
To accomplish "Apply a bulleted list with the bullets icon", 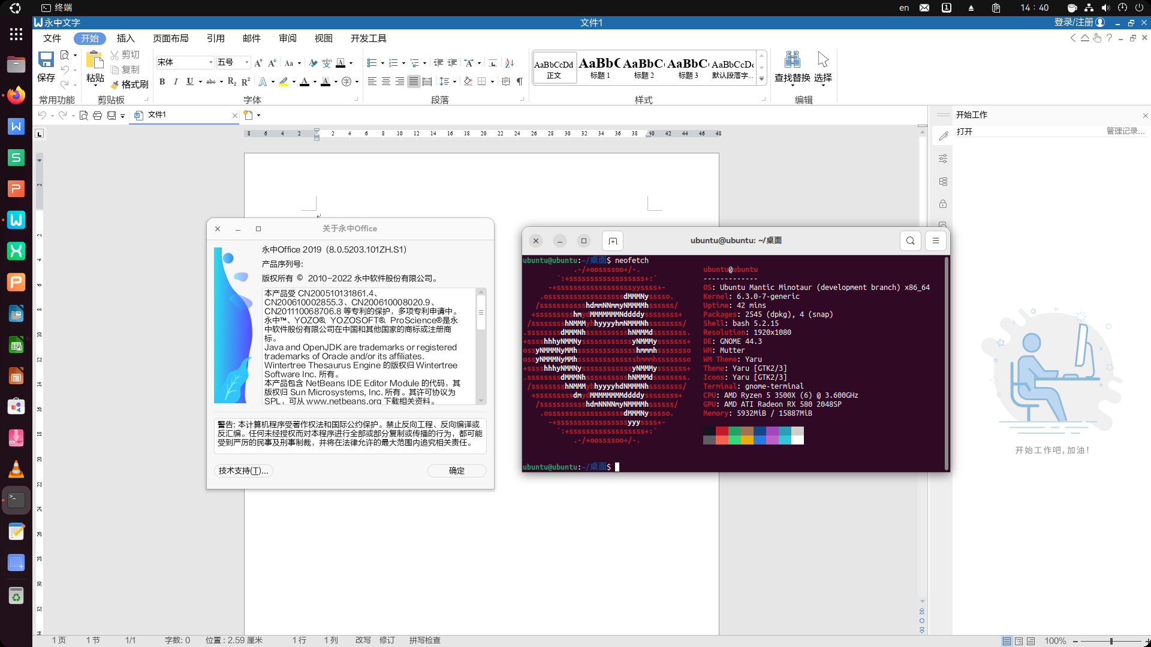I will (x=372, y=63).
